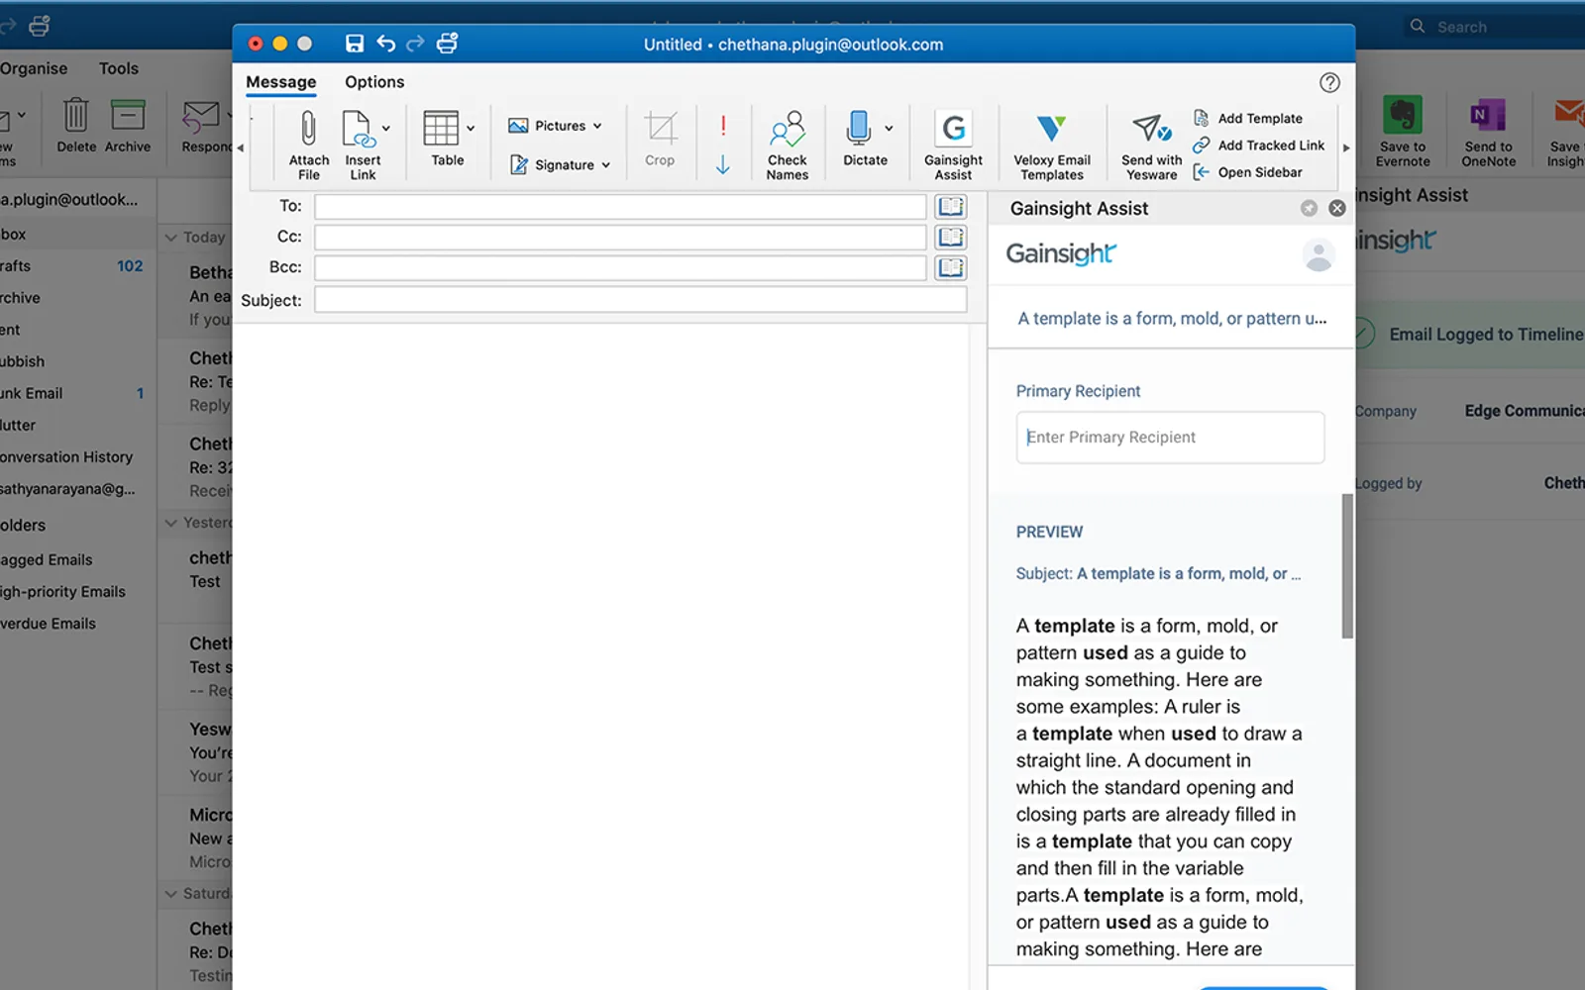This screenshot has width=1585, height=990.
Task: Click Send to OneNote in main Outlook window
Action: pyautogui.click(x=1488, y=132)
